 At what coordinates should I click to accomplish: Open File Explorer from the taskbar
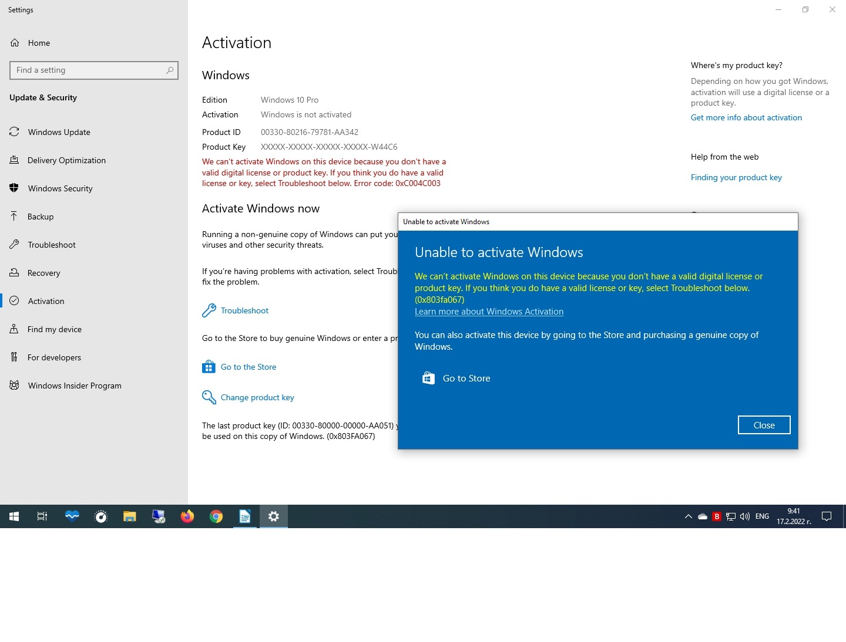coord(130,516)
